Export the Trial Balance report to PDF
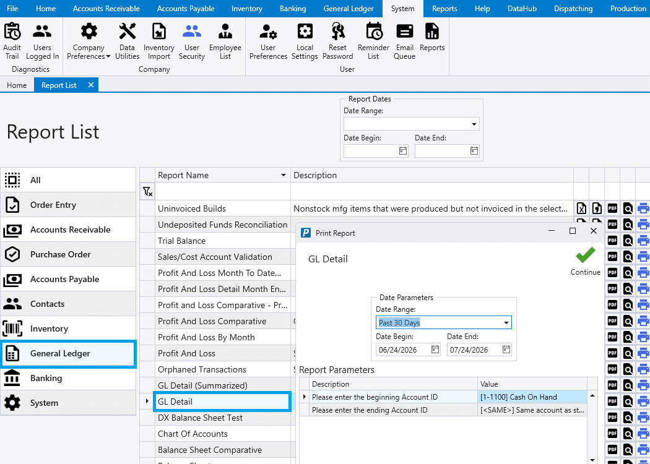This screenshot has width=650, height=464. coord(612,240)
